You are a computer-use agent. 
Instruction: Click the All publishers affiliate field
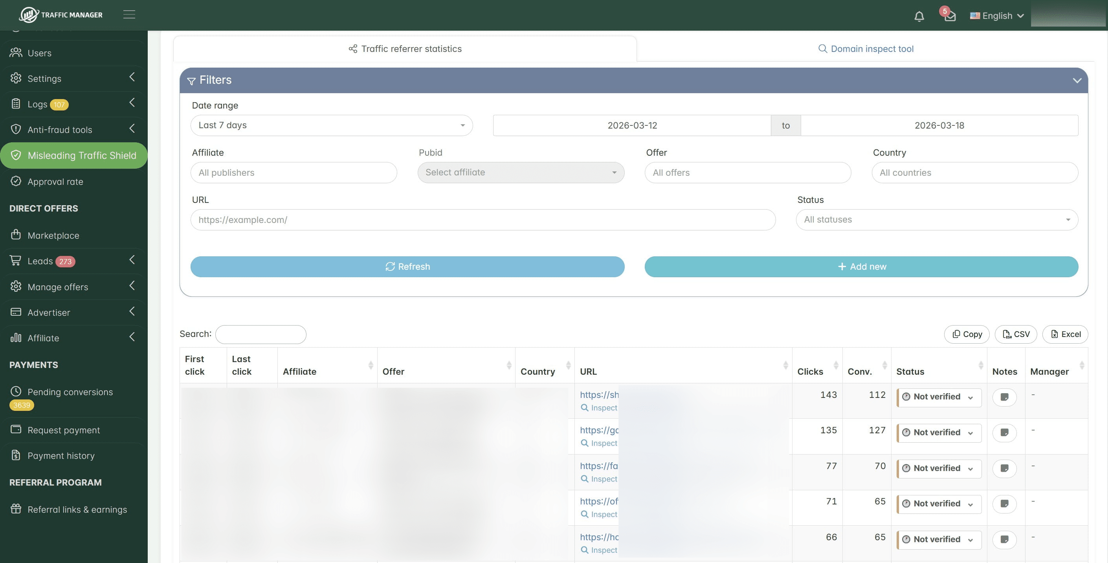coord(294,173)
